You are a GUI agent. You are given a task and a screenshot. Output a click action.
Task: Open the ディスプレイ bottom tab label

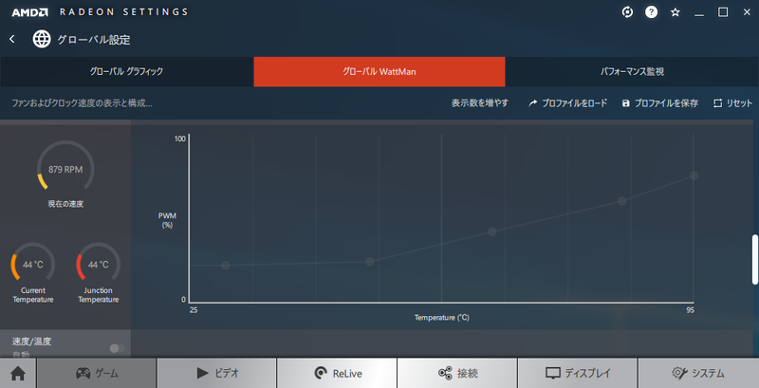[x=587, y=374]
